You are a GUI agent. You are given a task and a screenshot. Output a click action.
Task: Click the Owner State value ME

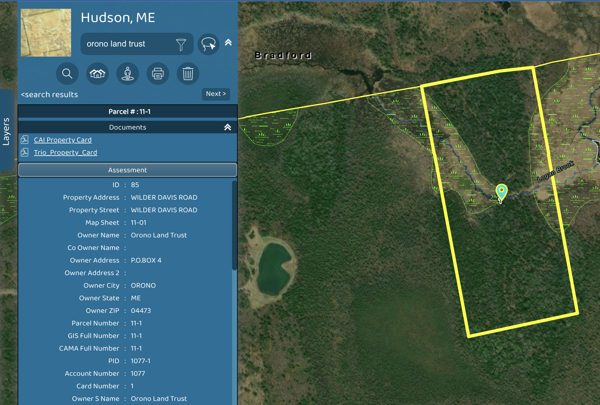[136, 298]
